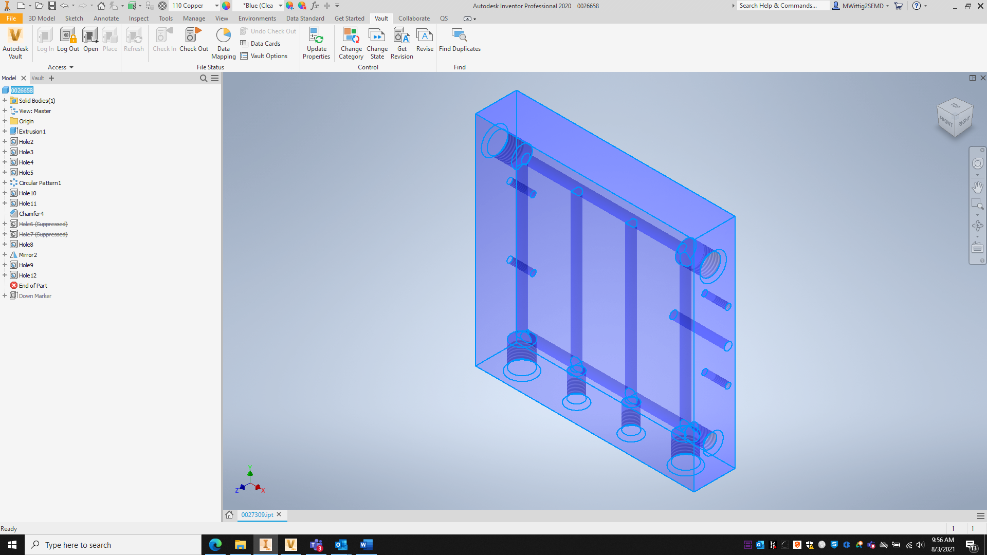Open the File menu
This screenshot has height=555, width=987.
pyautogui.click(x=11, y=18)
